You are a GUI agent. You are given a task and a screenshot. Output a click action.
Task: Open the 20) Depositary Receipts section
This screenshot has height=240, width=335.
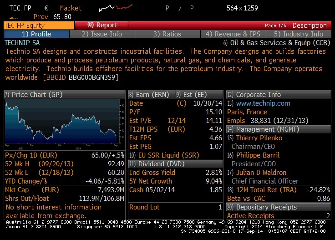(x=279, y=207)
